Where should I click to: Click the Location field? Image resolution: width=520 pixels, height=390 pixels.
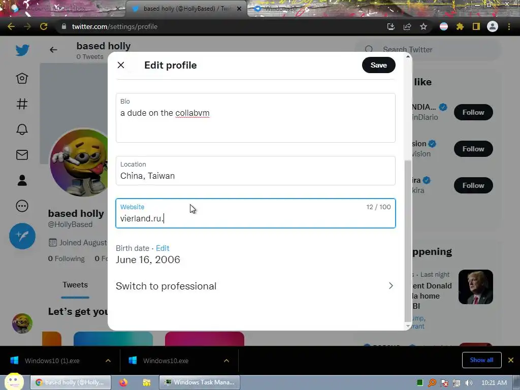point(255,171)
